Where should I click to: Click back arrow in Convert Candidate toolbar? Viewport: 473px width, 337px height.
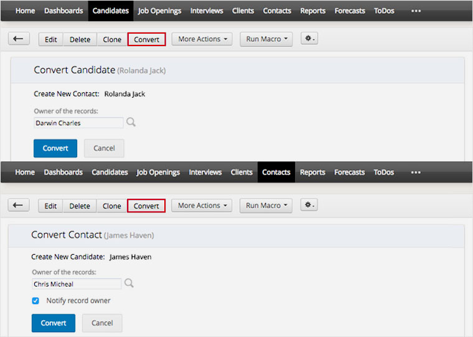[x=19, y=39]
